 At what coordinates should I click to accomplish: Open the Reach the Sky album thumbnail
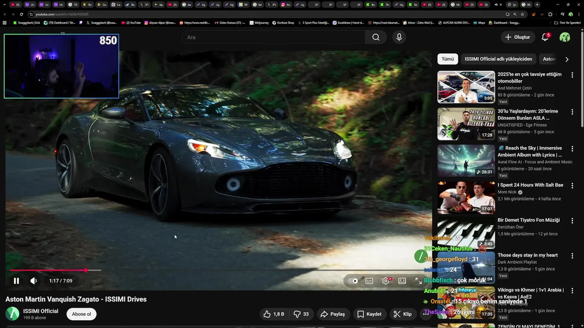466,161
